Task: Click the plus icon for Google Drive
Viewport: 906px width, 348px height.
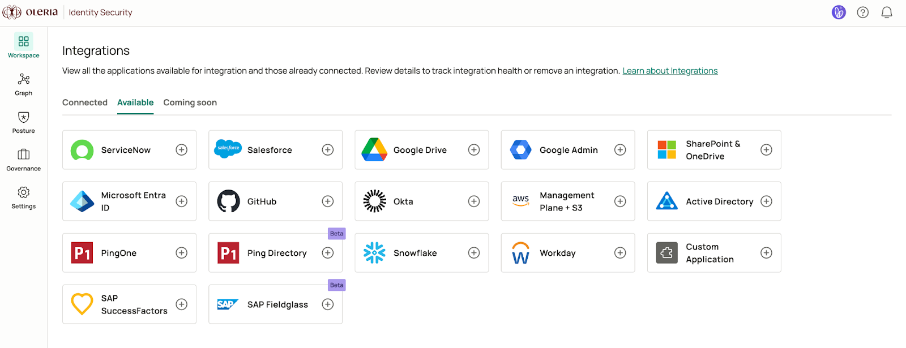Action: click(474, 150)
